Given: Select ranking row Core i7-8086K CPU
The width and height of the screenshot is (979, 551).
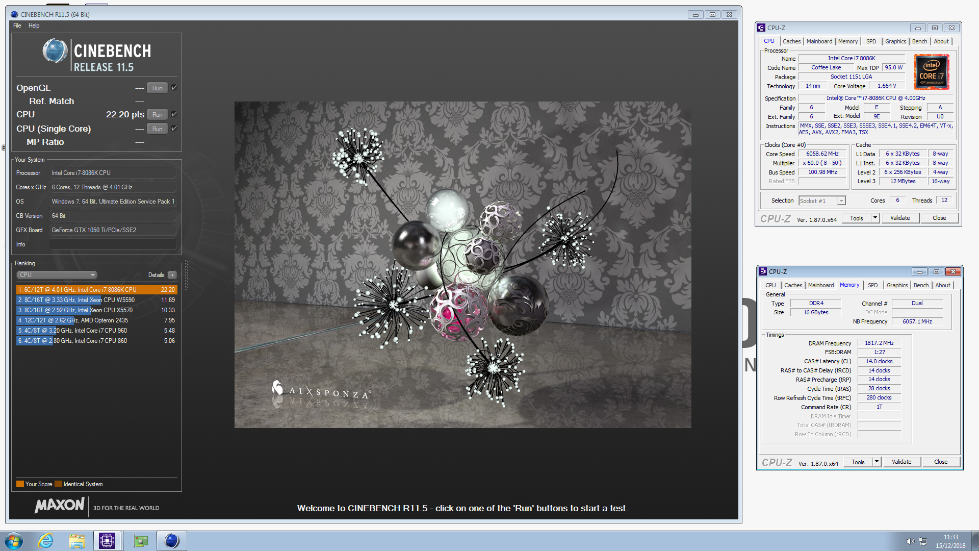Looking at the screenshot, I should 96,290.
